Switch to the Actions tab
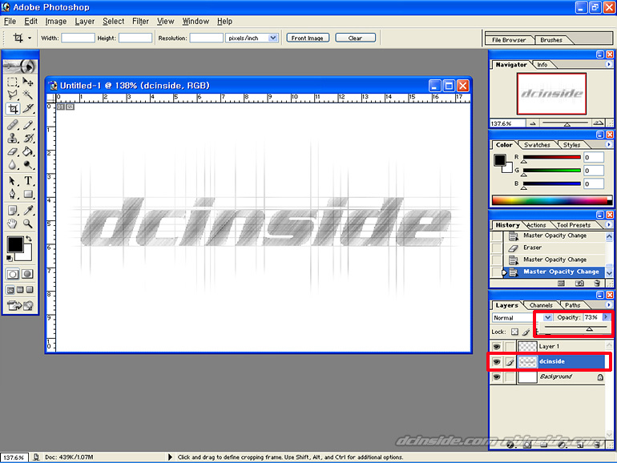Viewport: 617px width, 463px height. point(536,225)
